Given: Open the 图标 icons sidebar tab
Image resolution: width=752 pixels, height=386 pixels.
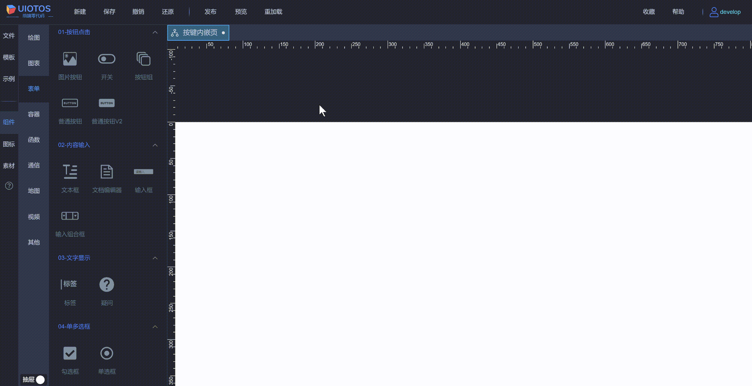Looking at the screenshot, I should (9, 144).
